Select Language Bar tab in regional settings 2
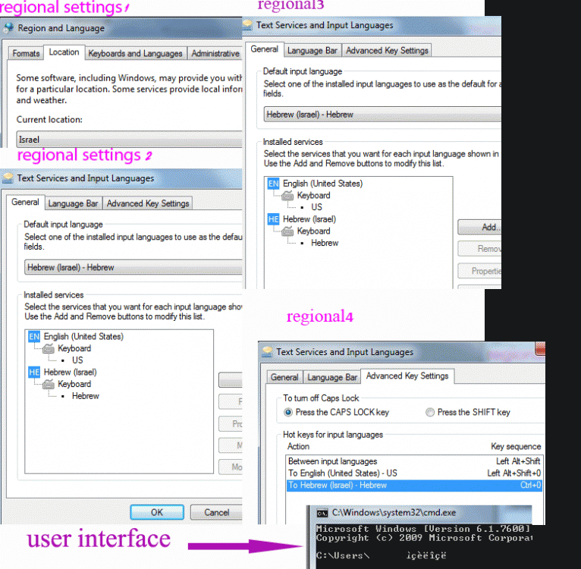This screenshot has width=581, height=569. 73,203
